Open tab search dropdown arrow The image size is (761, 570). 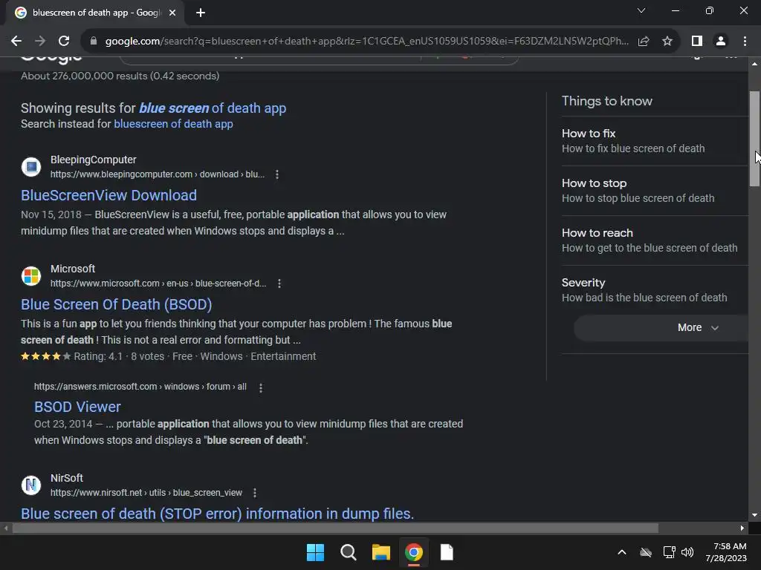[x=641, y=10]
